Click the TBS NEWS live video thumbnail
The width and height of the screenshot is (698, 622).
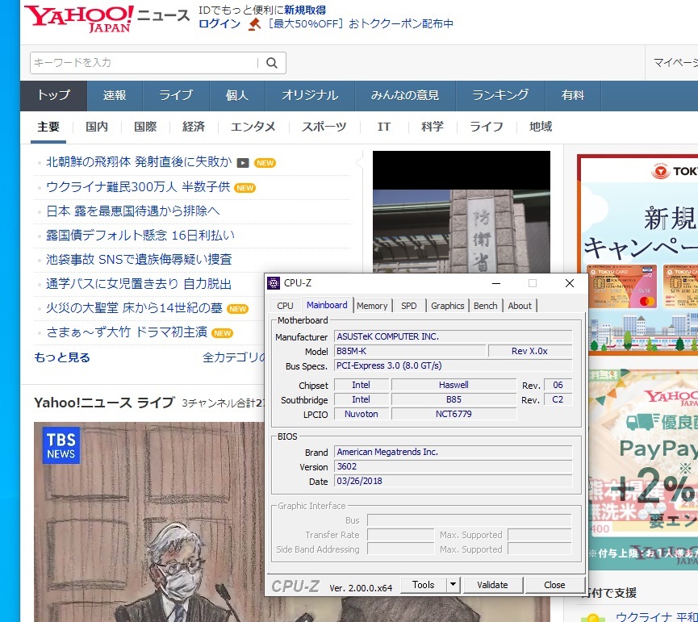pyautogui.click(x=149, y=521)
